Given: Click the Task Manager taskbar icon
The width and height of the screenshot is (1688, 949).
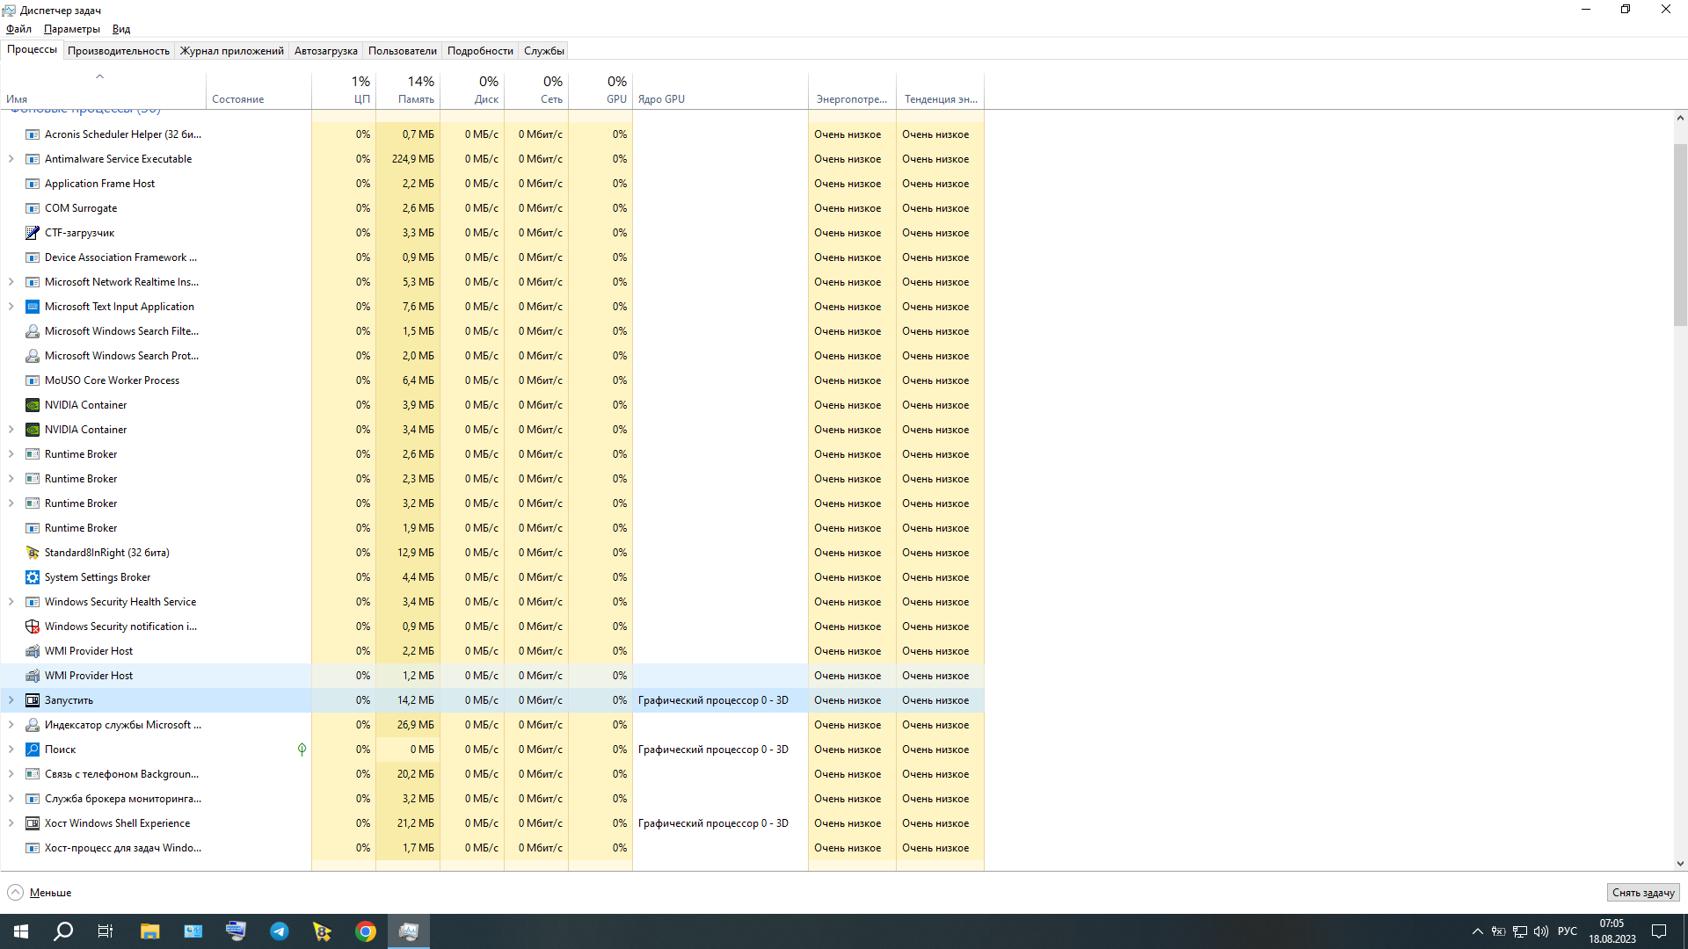Looking at the screenshot, I should click(409, 931).
